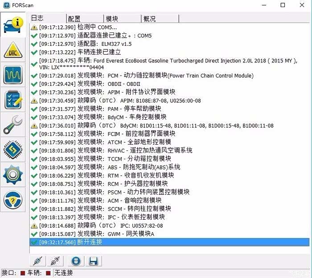The image size is (312, 278).
Task: Select the FCIM 前控制器界面模块 row
Action: click(169, 134)
